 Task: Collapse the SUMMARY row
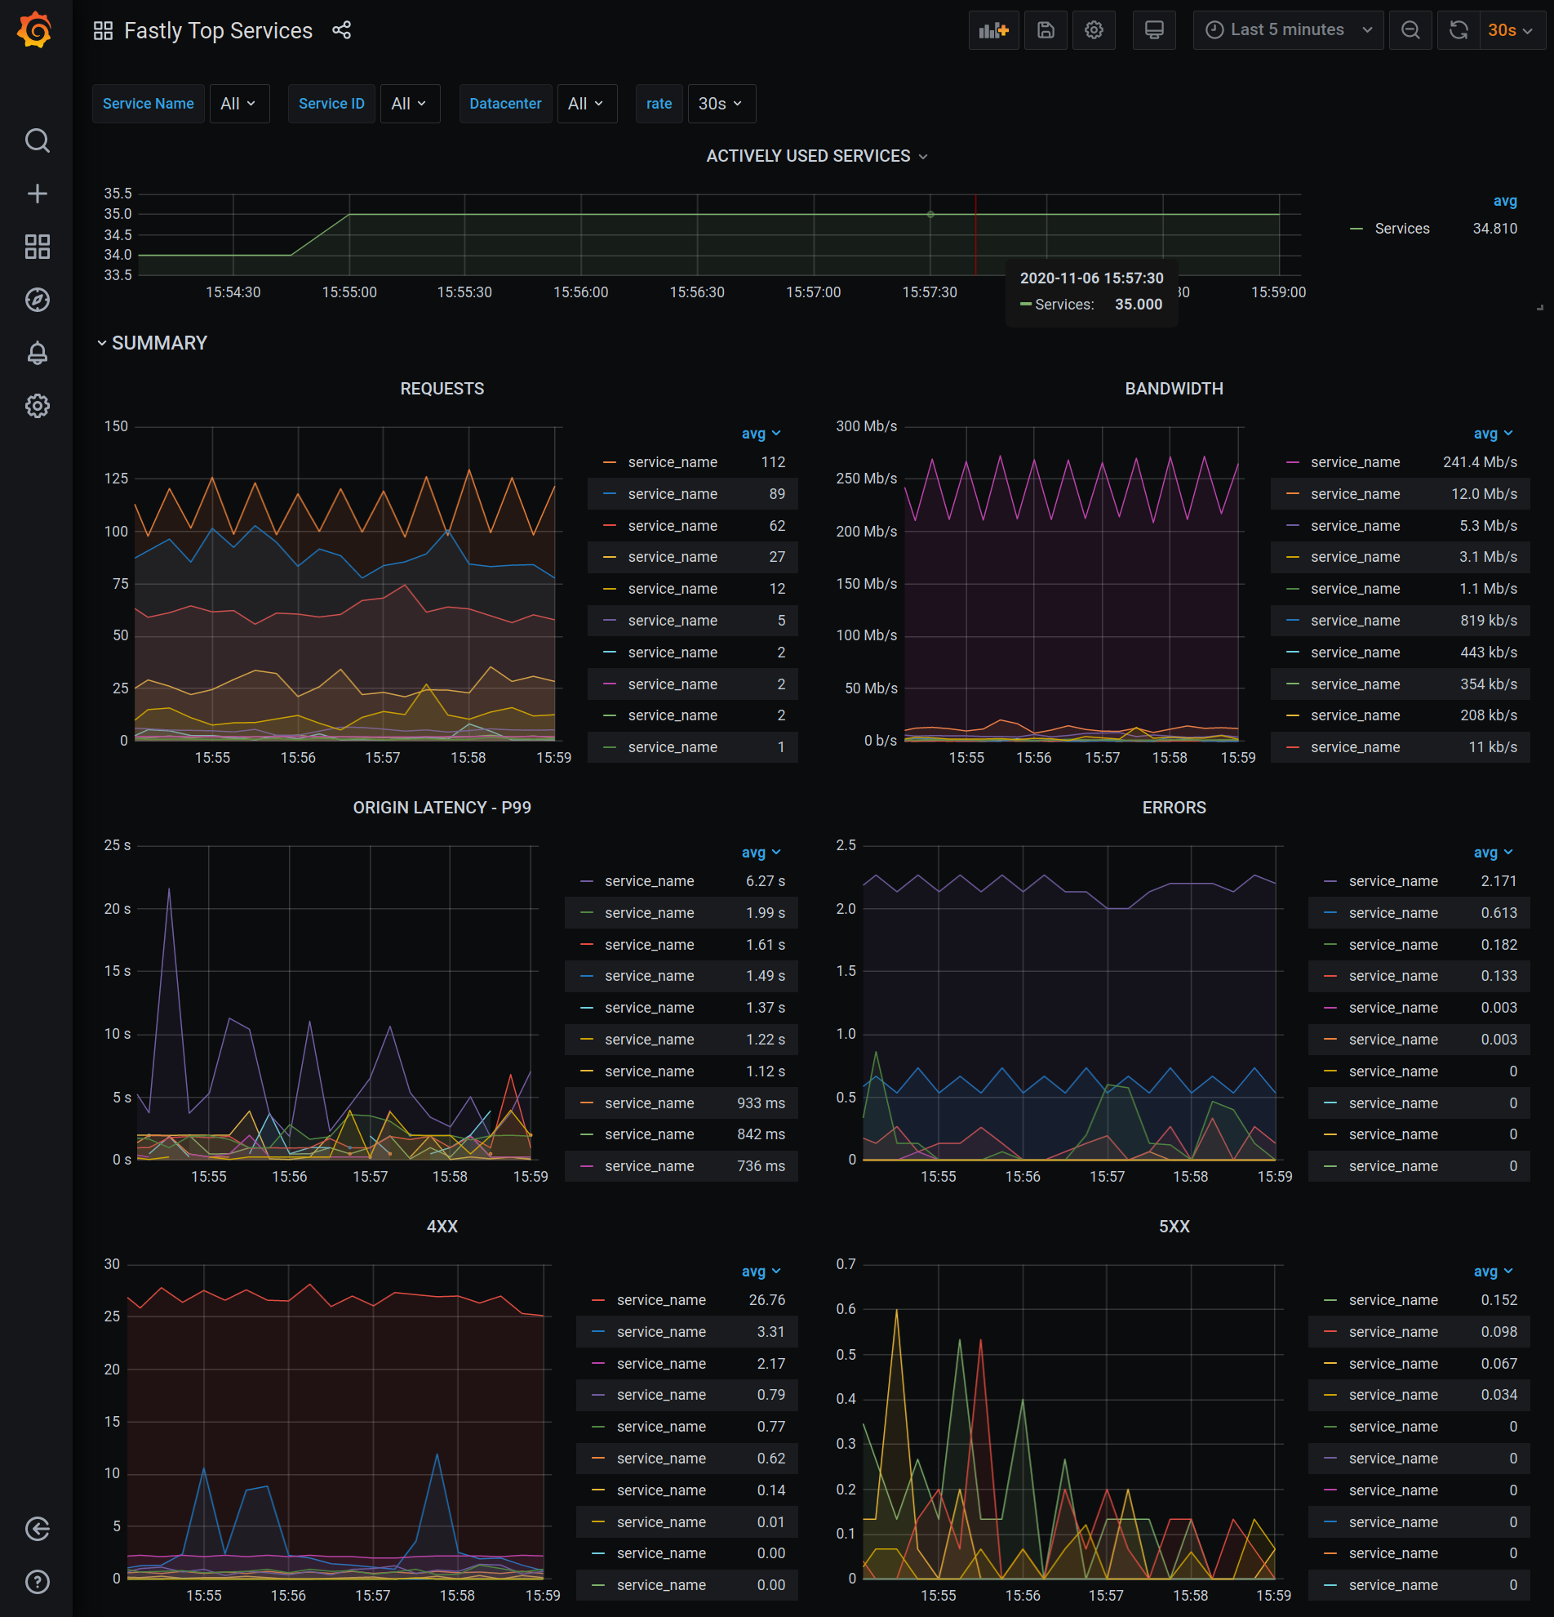[152, 343]
